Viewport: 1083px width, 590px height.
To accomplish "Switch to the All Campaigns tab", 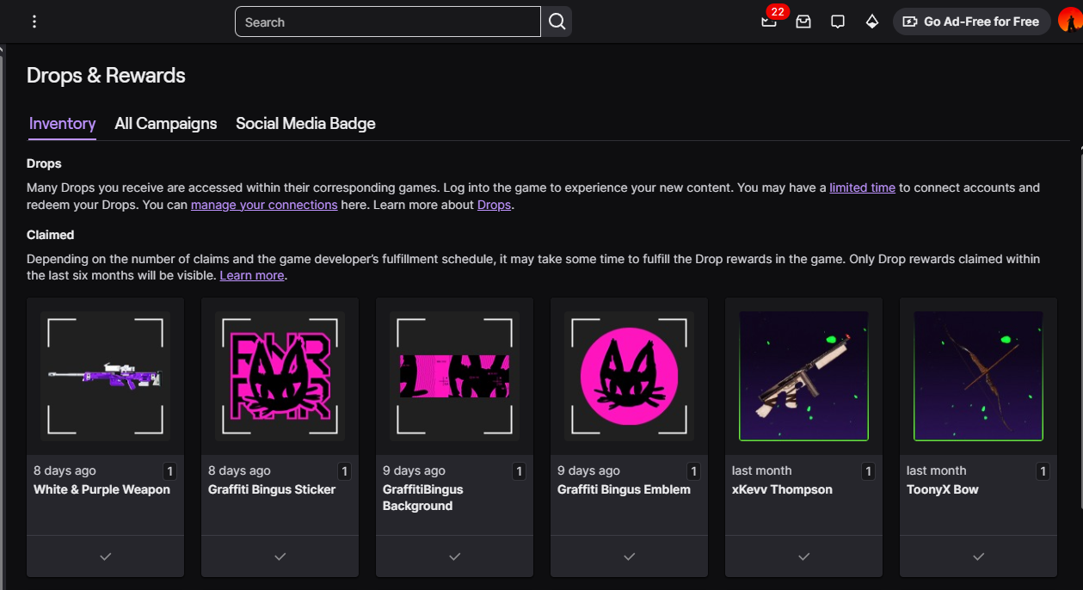I will pos(166,123).
